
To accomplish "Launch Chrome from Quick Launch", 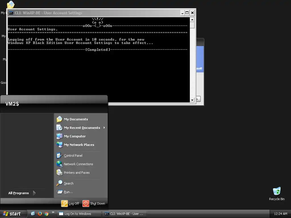I will pyautogui.click(x=46, y=213).
